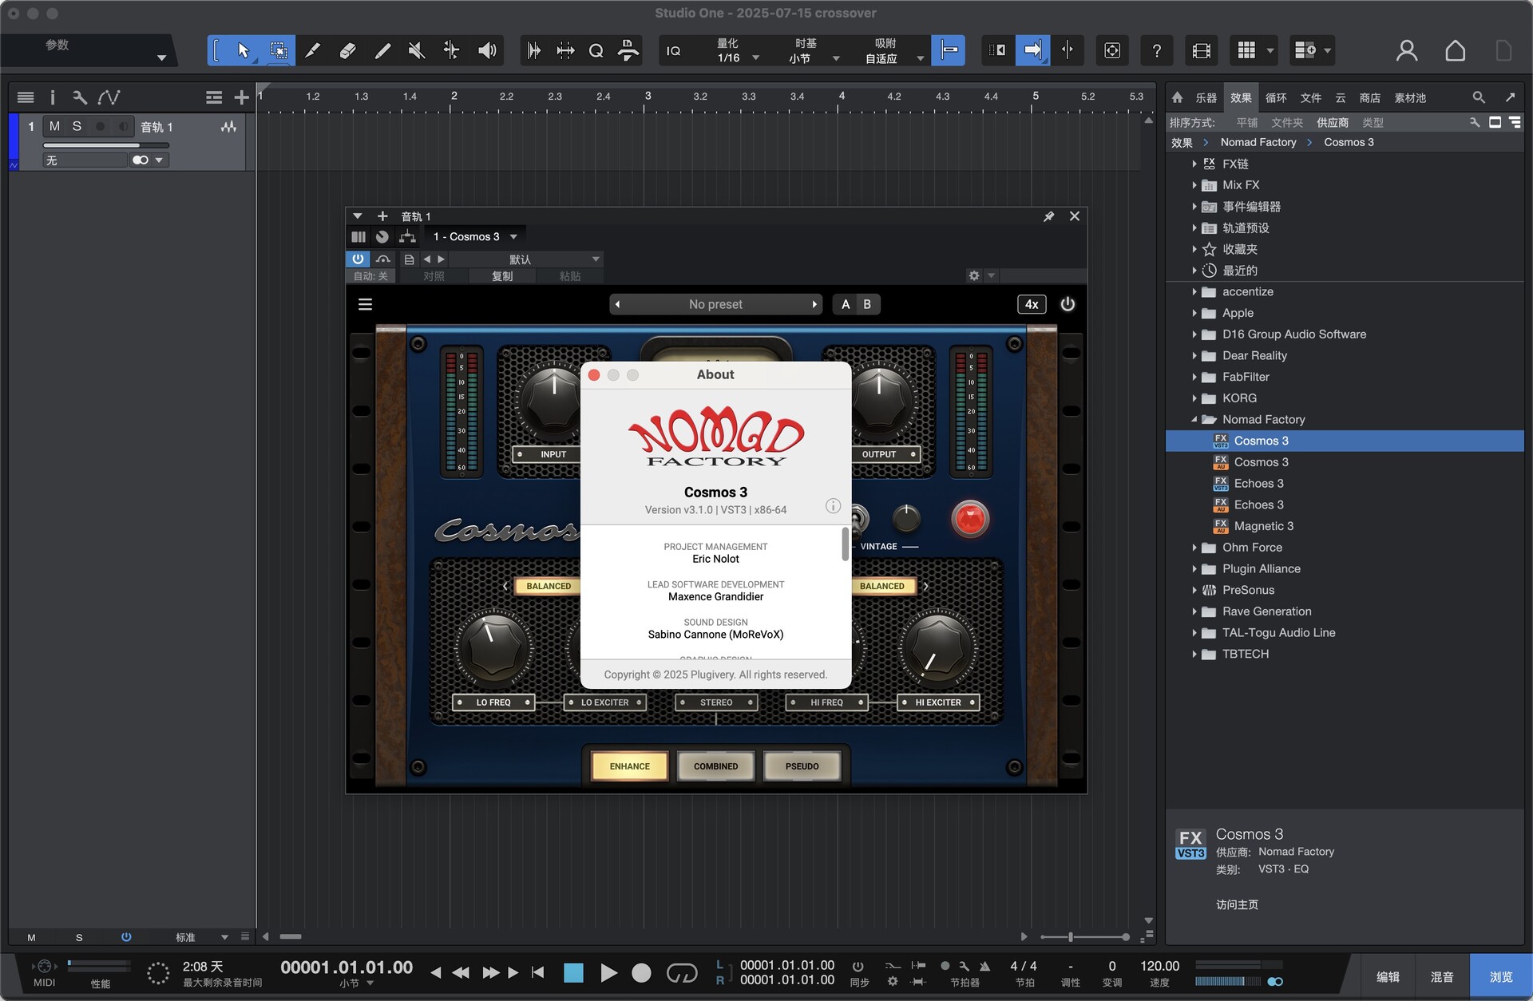Toggle 4x oversampling button
The width and height of the screenshot is (1533, 1001).
1032,304
